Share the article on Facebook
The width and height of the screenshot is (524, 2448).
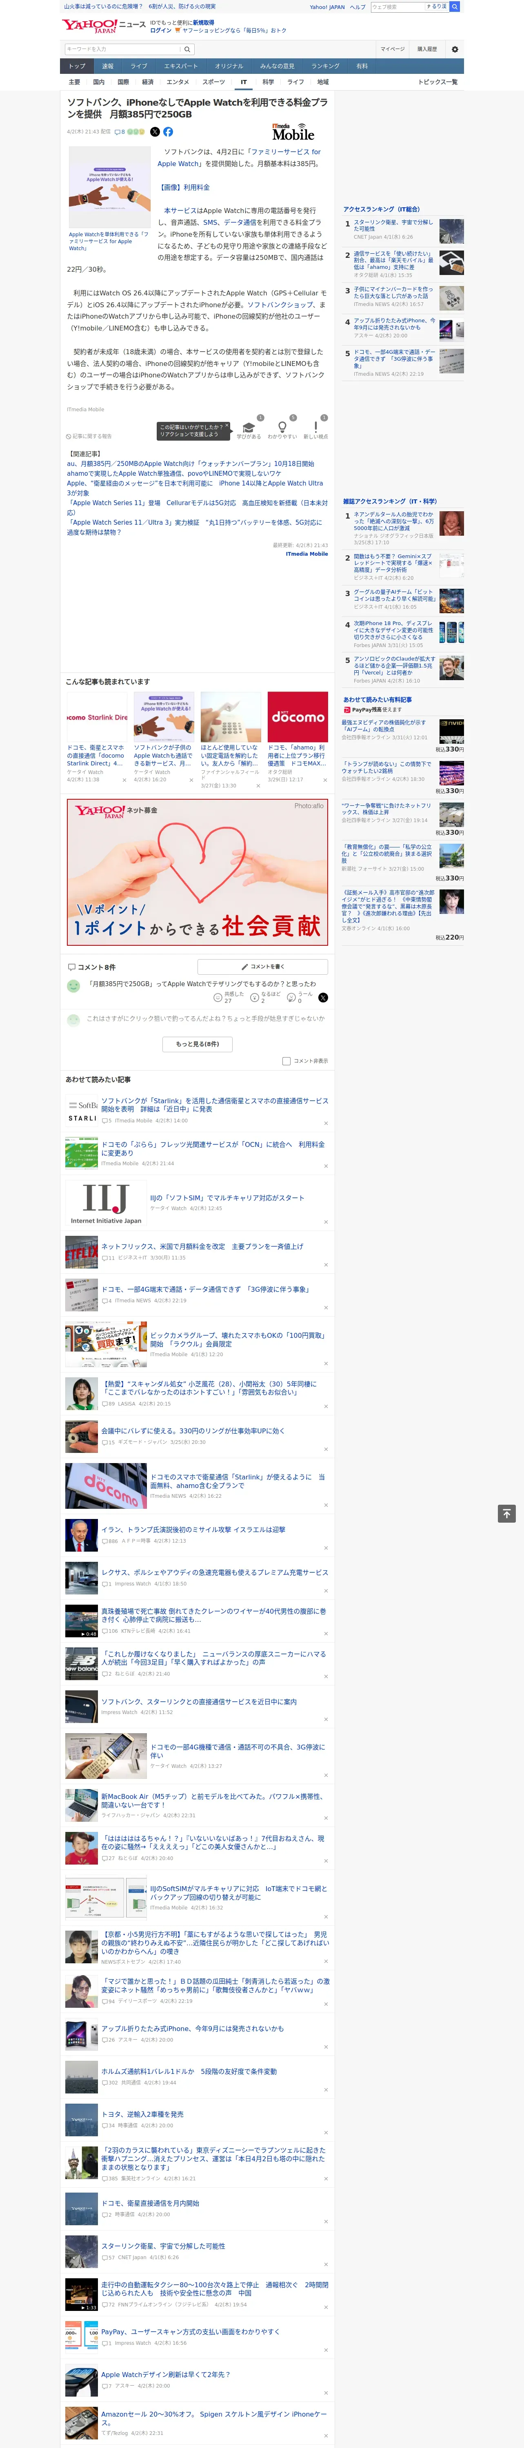click(168, 132)
